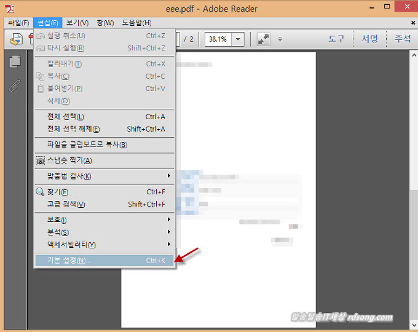Viewport: 418px width, 332px height.
Task: Open the 도구 pane
Action: (336, 39)
